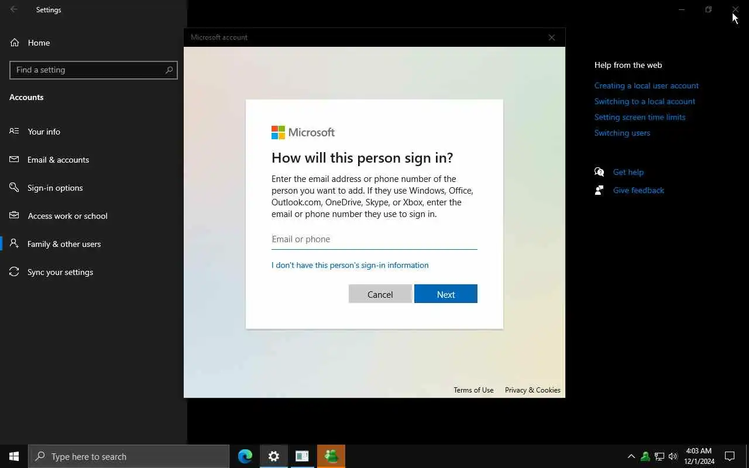Open Privacy & Cookies link
The image size is (749, 468).
532,390
